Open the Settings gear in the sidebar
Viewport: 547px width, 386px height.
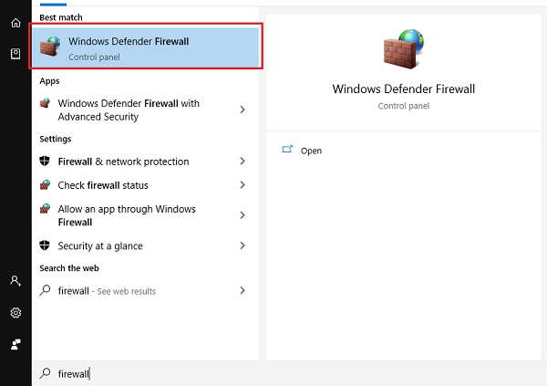[x=15, y=313]
